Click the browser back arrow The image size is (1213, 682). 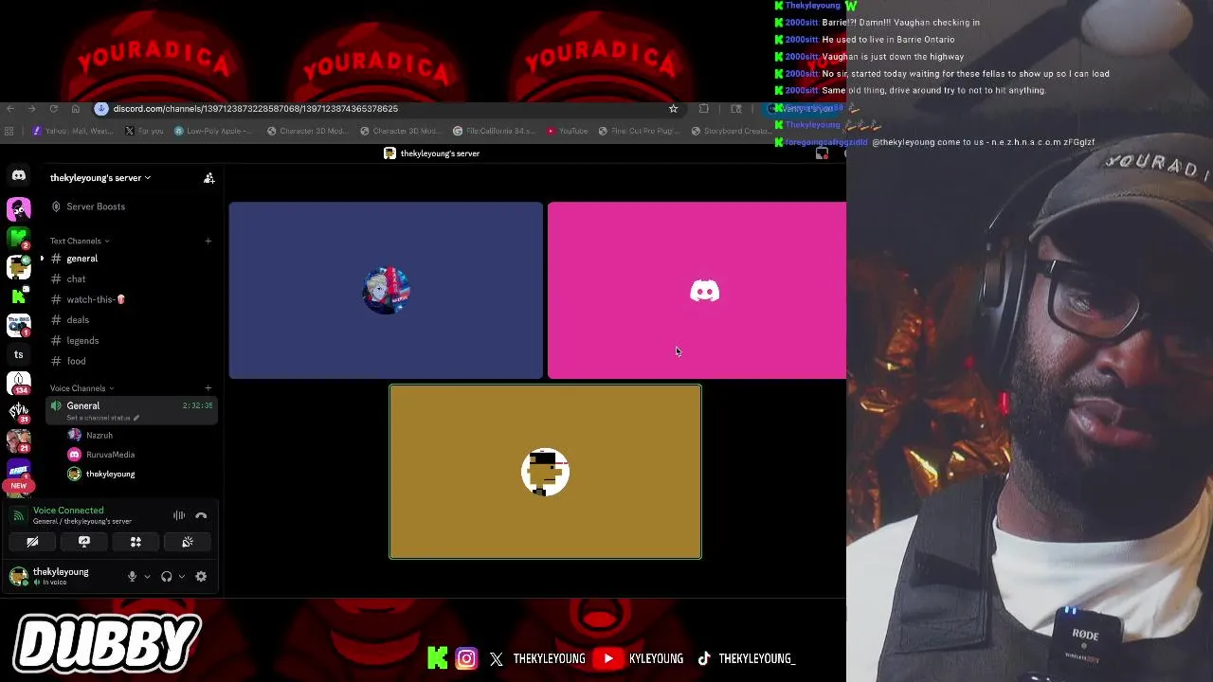coord(11,109)
